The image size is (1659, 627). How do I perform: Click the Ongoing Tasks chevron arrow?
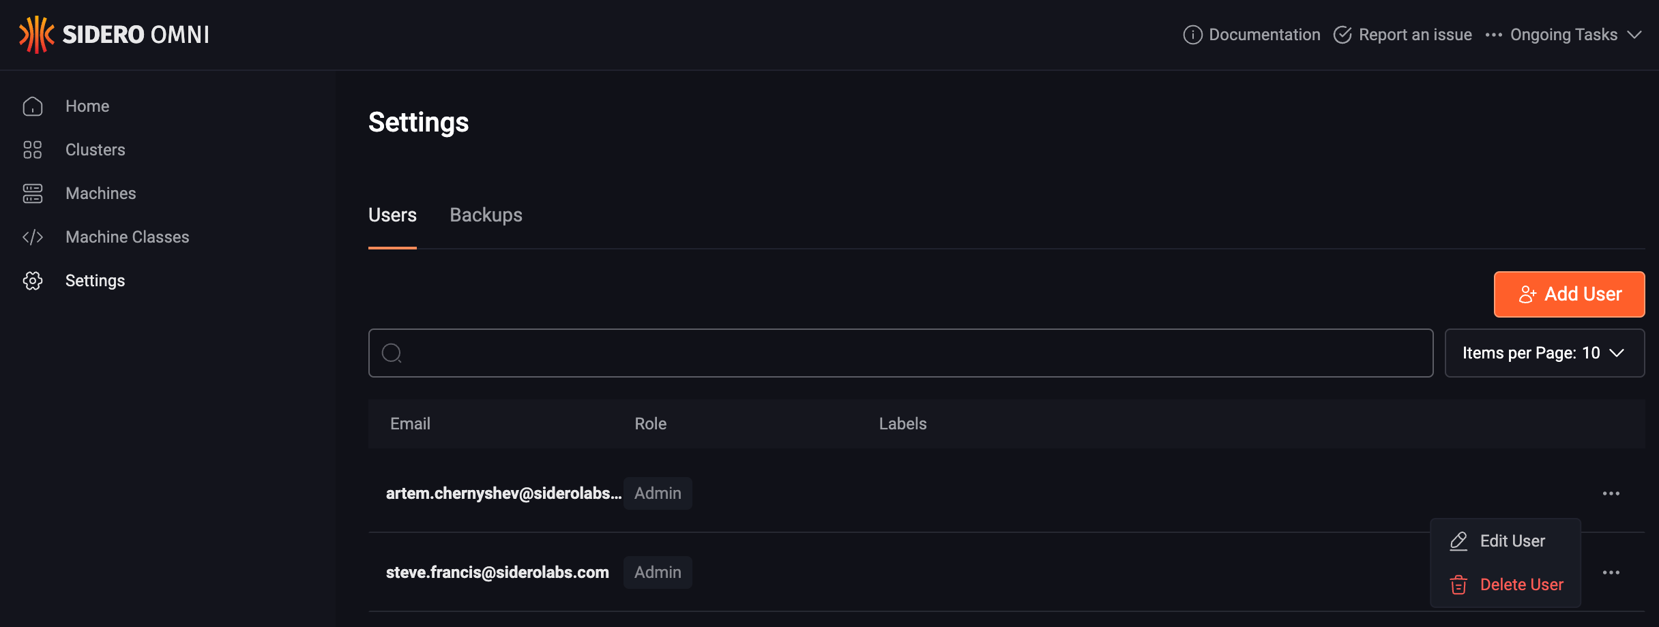pos(1634,35)
